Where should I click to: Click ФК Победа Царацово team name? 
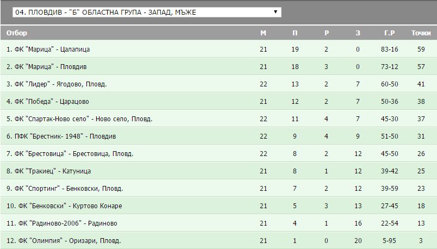pos(48,102)
